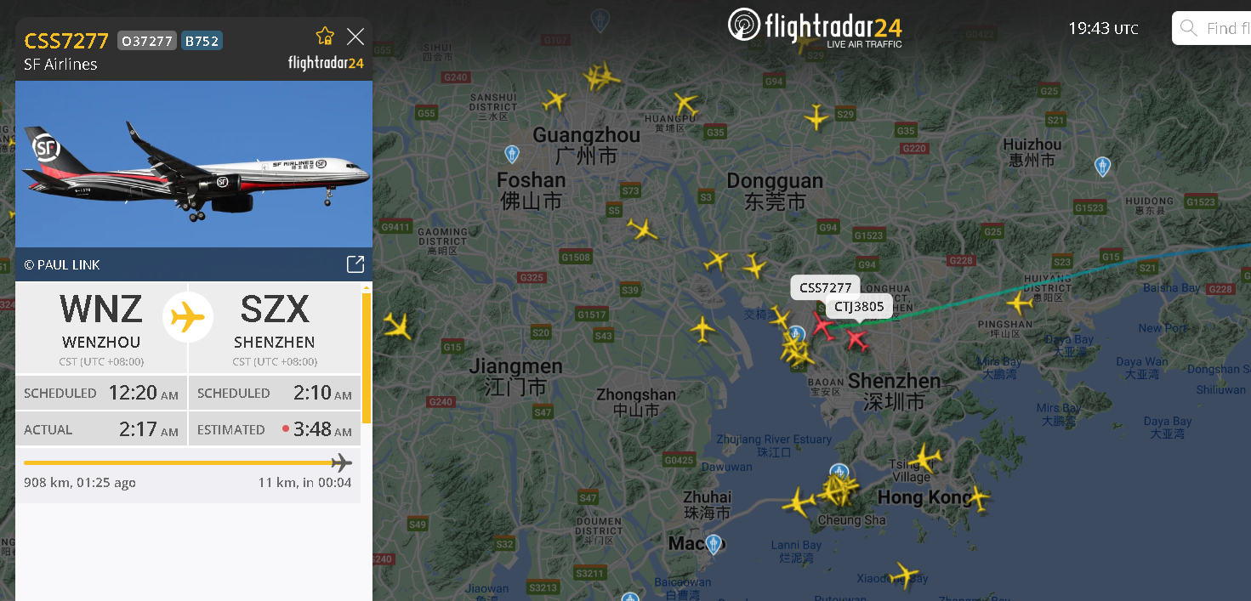The width and height of the screenshot is (1251, 601).
Task: Click the O37277 flight number badge
Action: [147, 41]
